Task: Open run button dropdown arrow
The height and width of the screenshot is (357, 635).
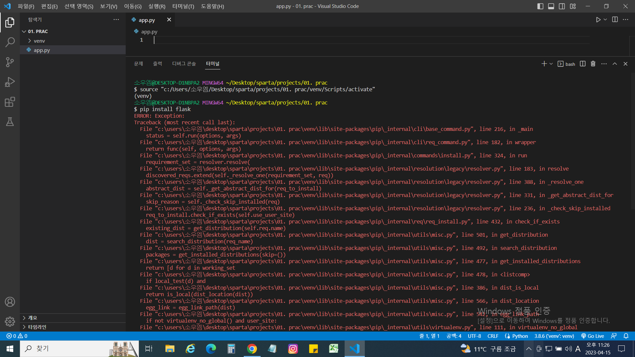Action: click(605, 20)
